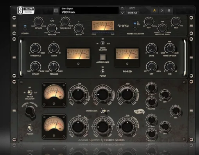Click the FG-Grey VU meter

coord(103,25)
